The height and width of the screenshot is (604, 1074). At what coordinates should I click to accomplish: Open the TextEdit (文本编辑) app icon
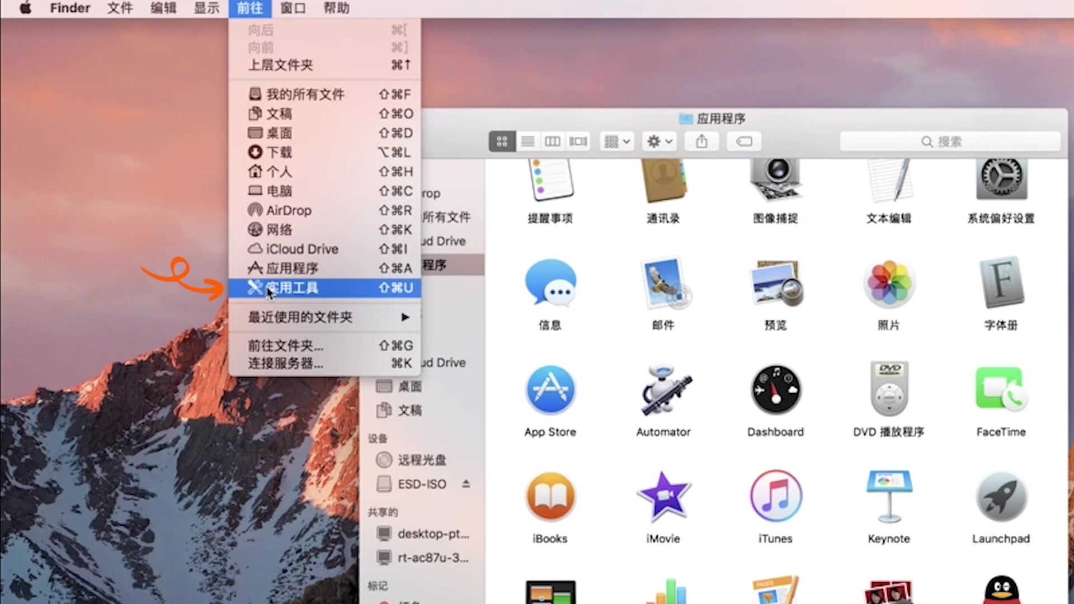click(x=889, y=180)
